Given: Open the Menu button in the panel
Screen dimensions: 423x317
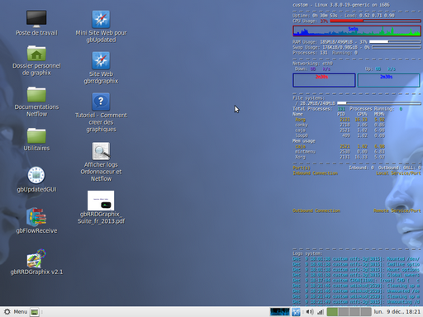Looking at the screenshot, I should point(16,311).
